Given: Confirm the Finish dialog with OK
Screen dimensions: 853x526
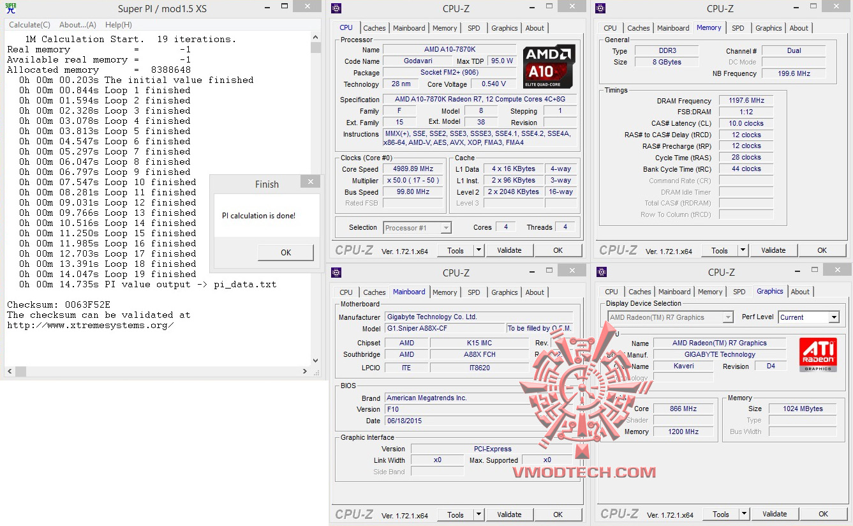Looking at the screenshot, I should coord(286,252).
